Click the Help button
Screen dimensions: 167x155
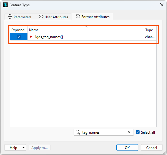pos(13,147)
